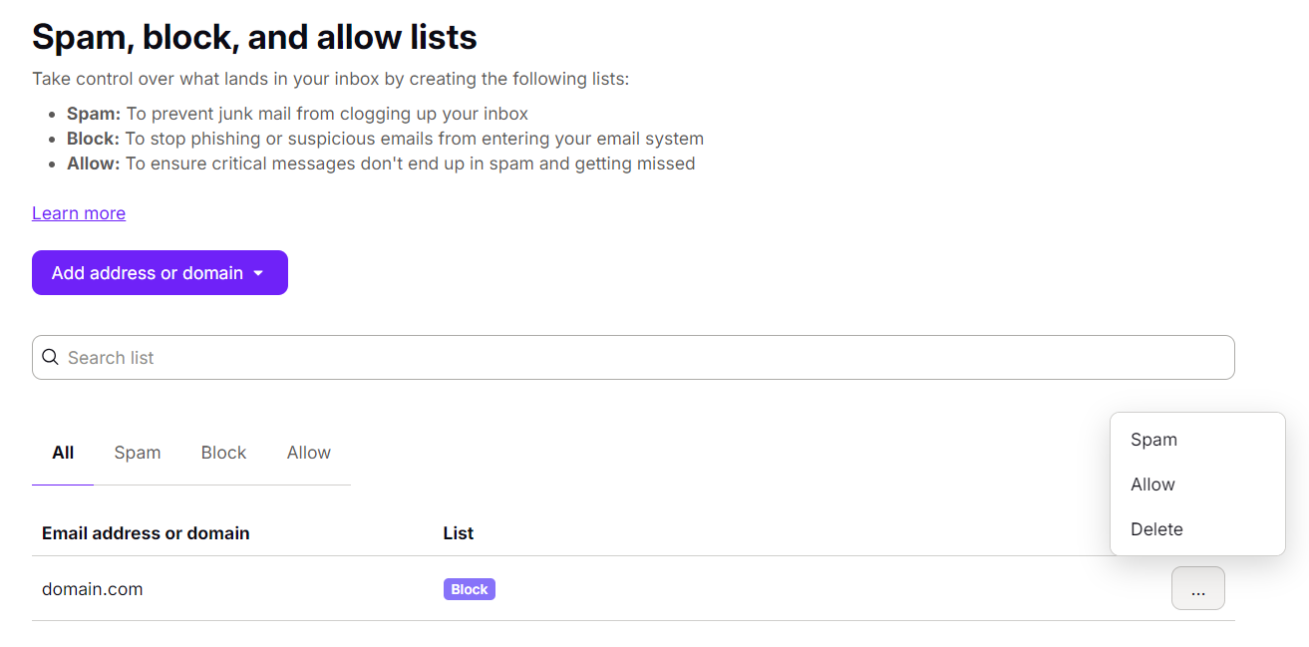The height and width of the screenshot is (647, 1309).
Task: Click the bold Spam: bullet label
Action: point(94,114)
